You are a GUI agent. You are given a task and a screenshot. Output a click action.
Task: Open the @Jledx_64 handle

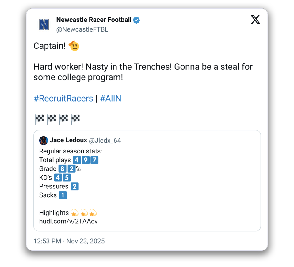coord(105,141)
